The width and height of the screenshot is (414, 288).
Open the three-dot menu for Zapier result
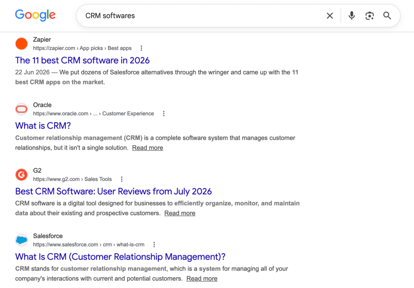(x=142, y=48)
